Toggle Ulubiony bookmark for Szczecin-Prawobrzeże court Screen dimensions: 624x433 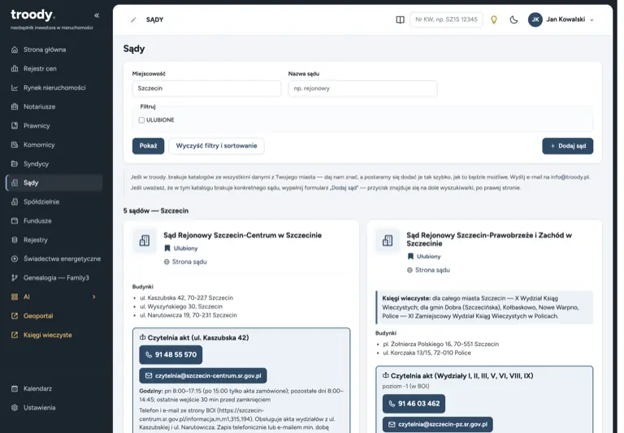click(x=424, y=257)
